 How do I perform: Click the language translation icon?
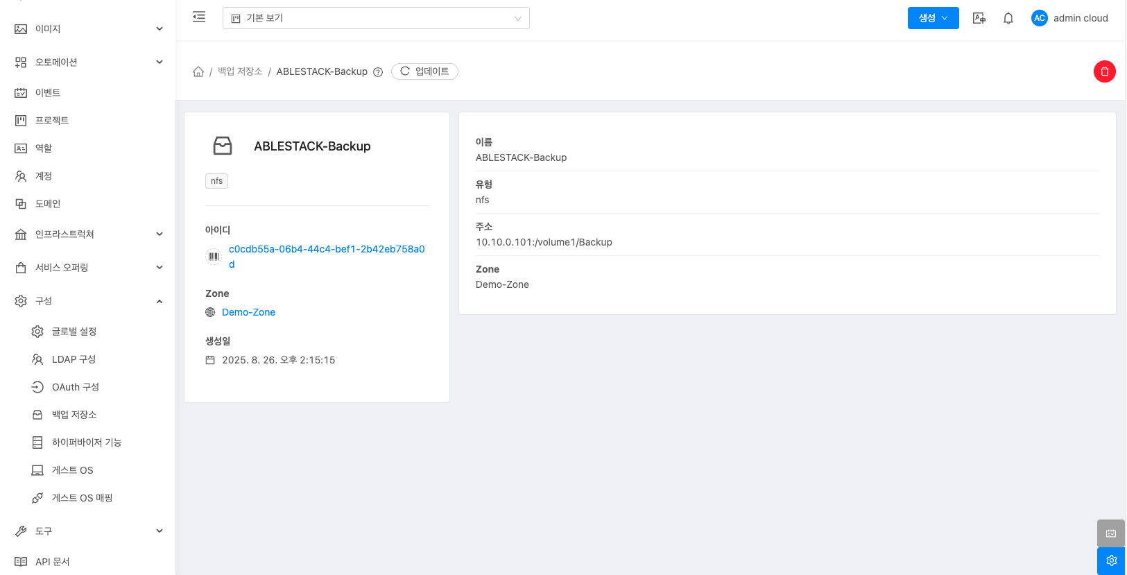[979, 19]
